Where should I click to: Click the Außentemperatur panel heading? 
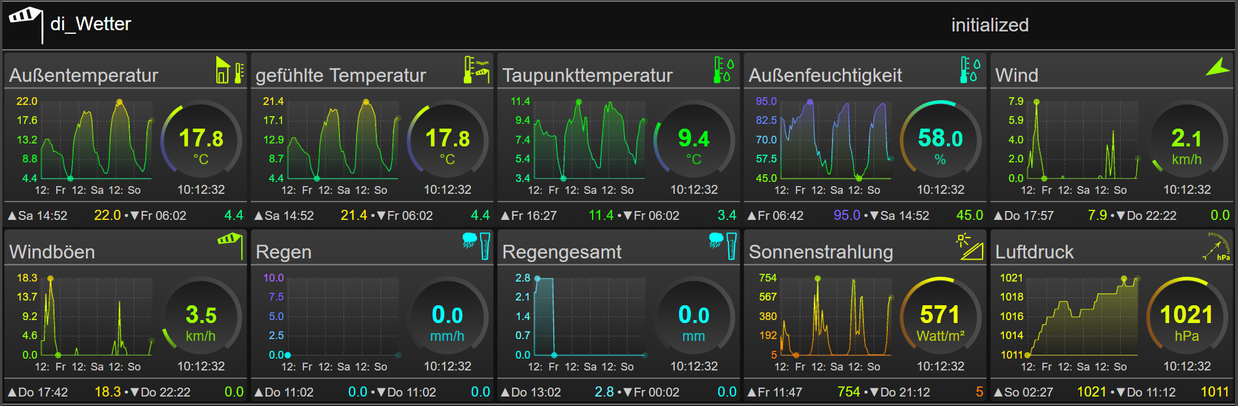point(84,75)
